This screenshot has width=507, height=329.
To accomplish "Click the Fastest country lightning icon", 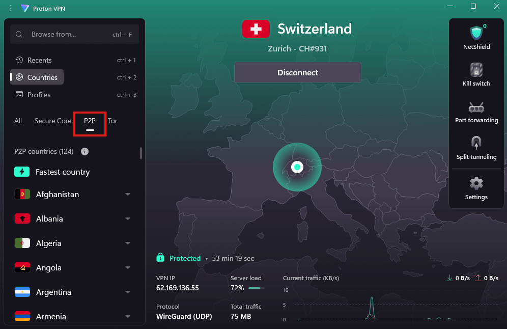I will (22, 172).
